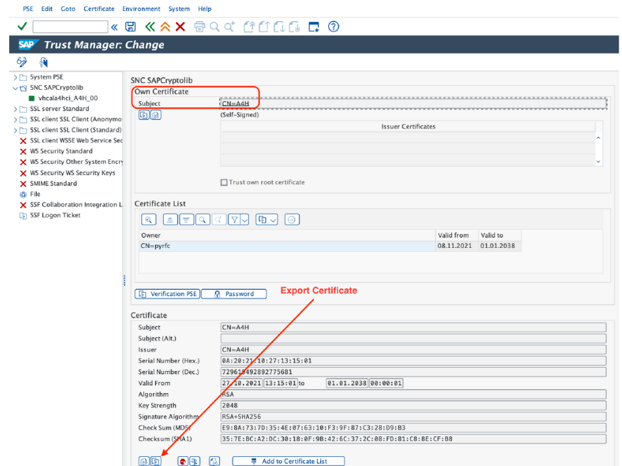Click the red Cancel X toolbar icon

pyautogui.click(x=180, y=27)
